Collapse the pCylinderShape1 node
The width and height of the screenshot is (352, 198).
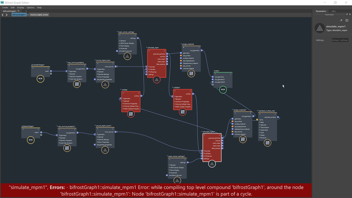tap(33, 68)
